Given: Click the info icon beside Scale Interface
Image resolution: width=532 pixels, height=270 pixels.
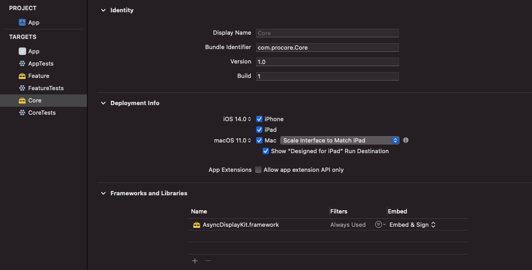Looking at the screenshot, I should pos(406,140).
